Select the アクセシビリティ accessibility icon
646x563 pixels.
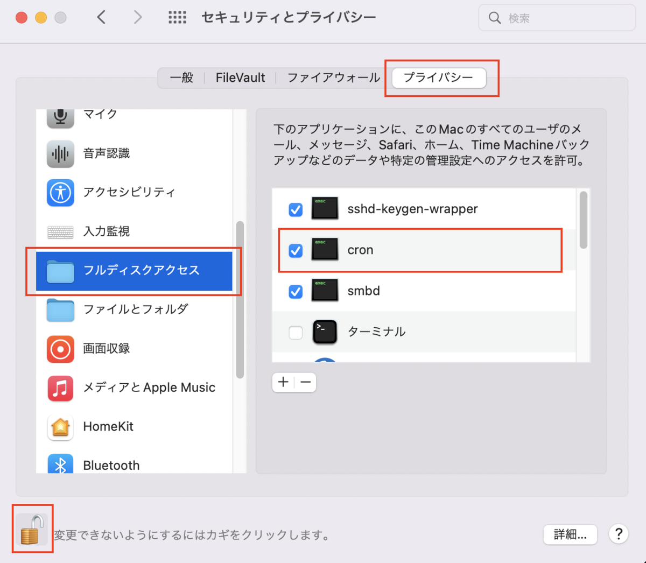pyautogui.click(x=60, y=193)
